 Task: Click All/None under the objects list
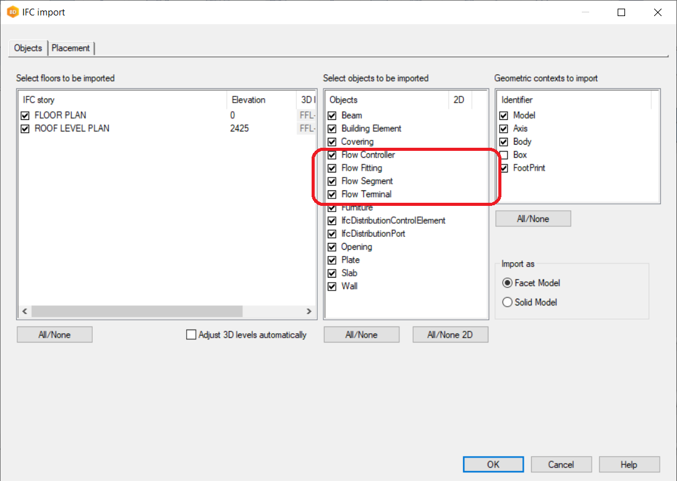tap(362, 334)
